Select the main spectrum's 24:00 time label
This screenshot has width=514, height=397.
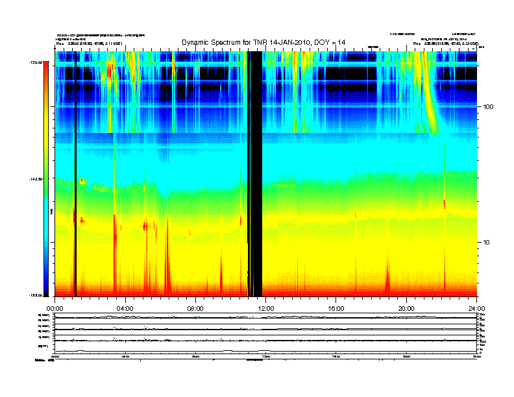pos(476,308)
